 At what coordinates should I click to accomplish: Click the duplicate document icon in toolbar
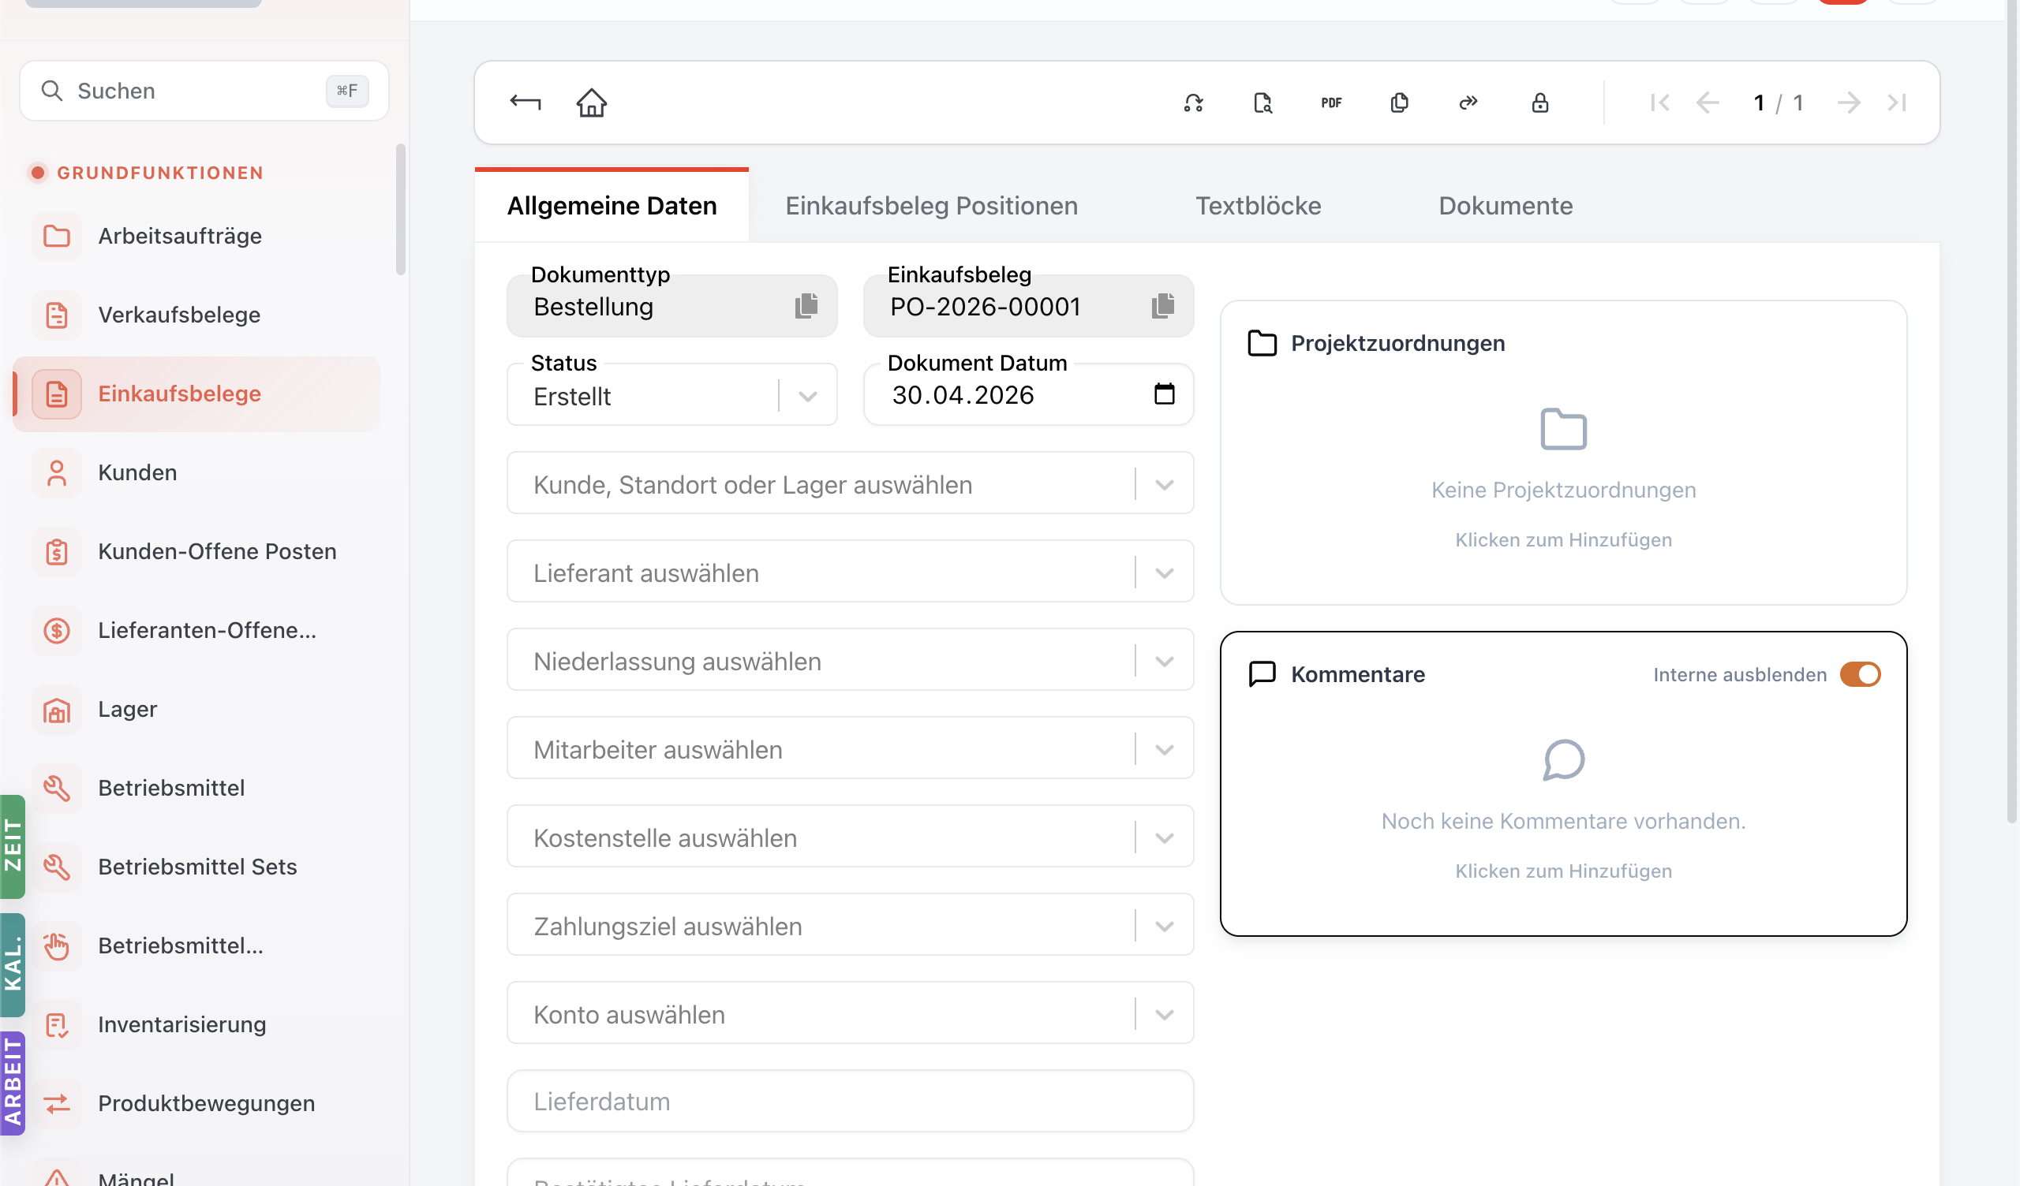tap(1400, 103)
